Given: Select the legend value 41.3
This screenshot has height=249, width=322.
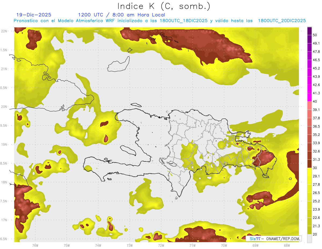Looking at the screenshot, I should [316, 93].
